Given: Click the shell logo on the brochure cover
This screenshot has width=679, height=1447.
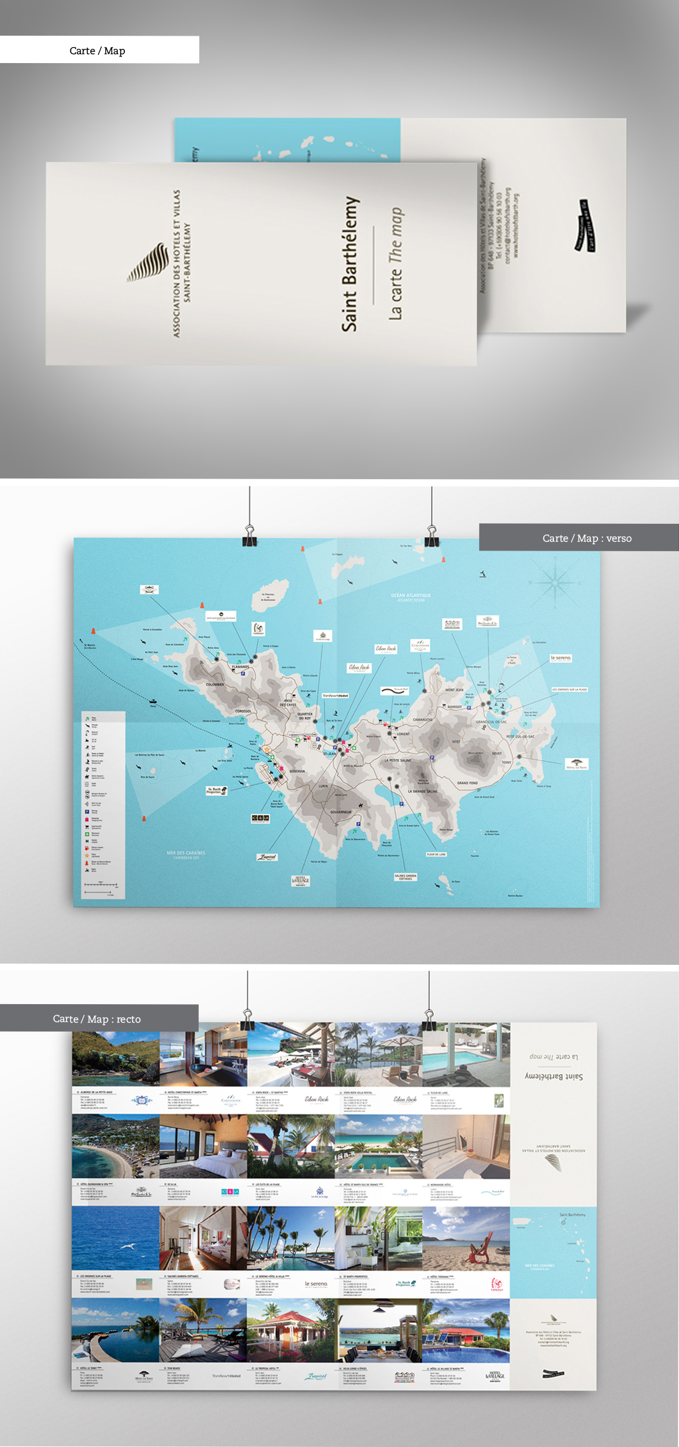Looking at the screenshot, I should (x=149, y=262).
